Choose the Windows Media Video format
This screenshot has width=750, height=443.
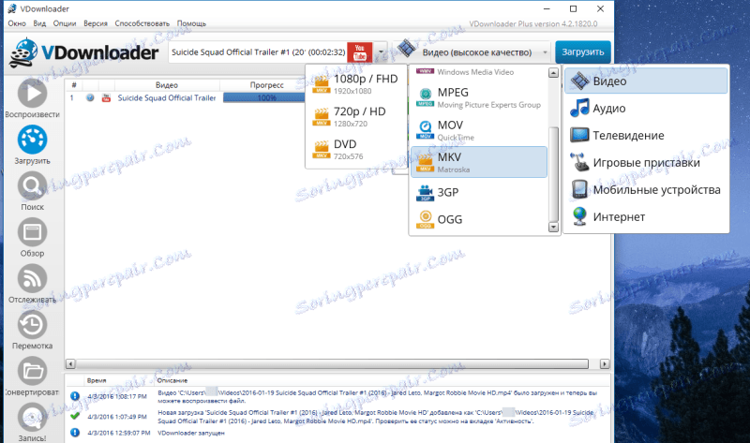(479, 72)
